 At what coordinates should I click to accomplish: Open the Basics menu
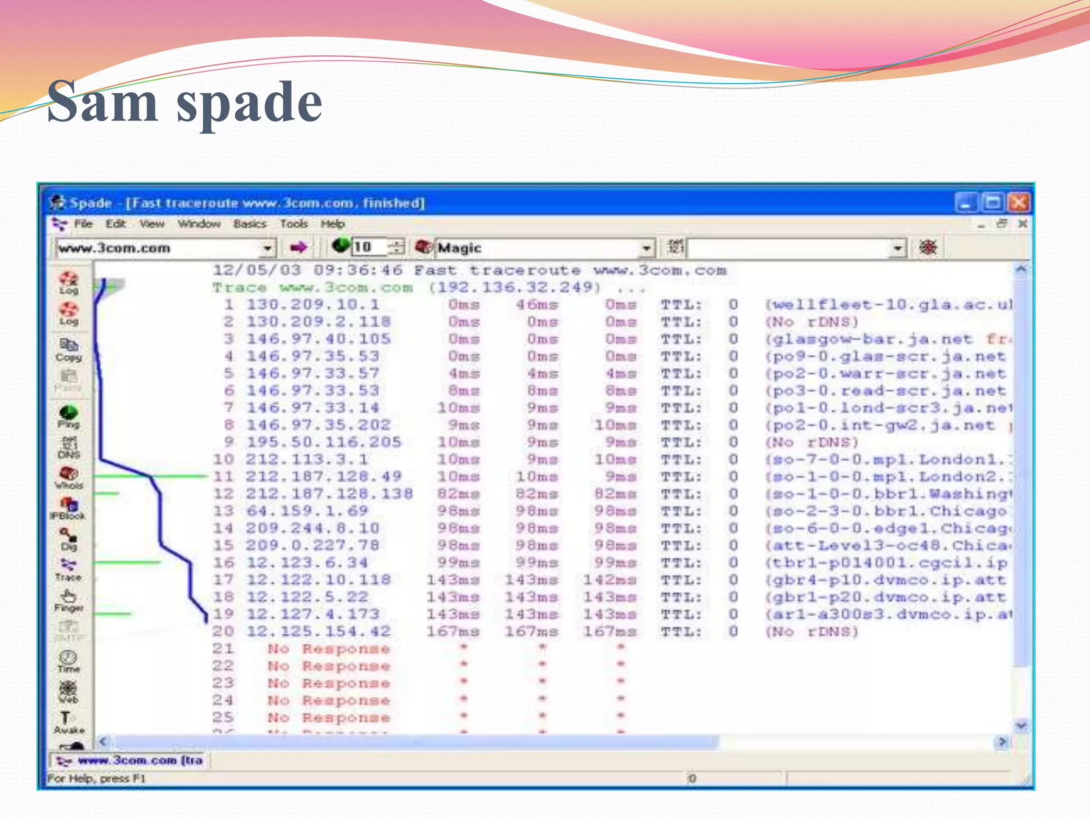point(249,224)
